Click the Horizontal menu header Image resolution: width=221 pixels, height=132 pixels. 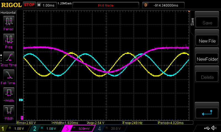click(8, 13)
